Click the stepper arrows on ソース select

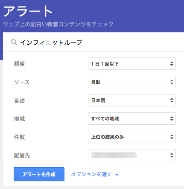tap(172, 82)
